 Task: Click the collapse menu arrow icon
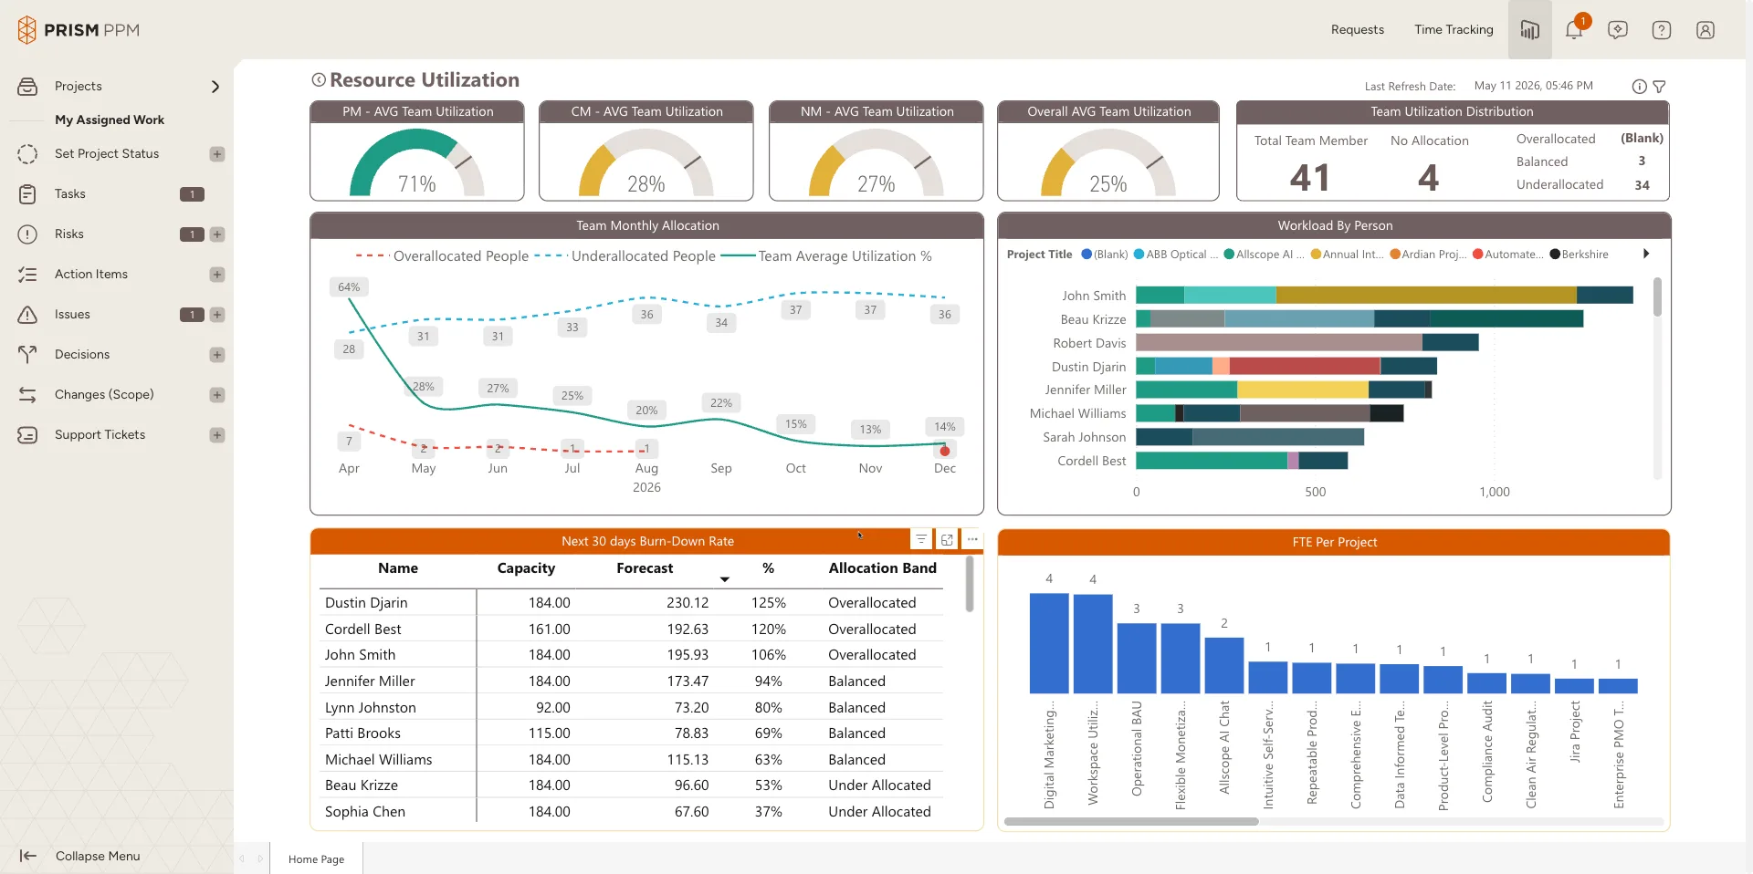click(28, 856)
